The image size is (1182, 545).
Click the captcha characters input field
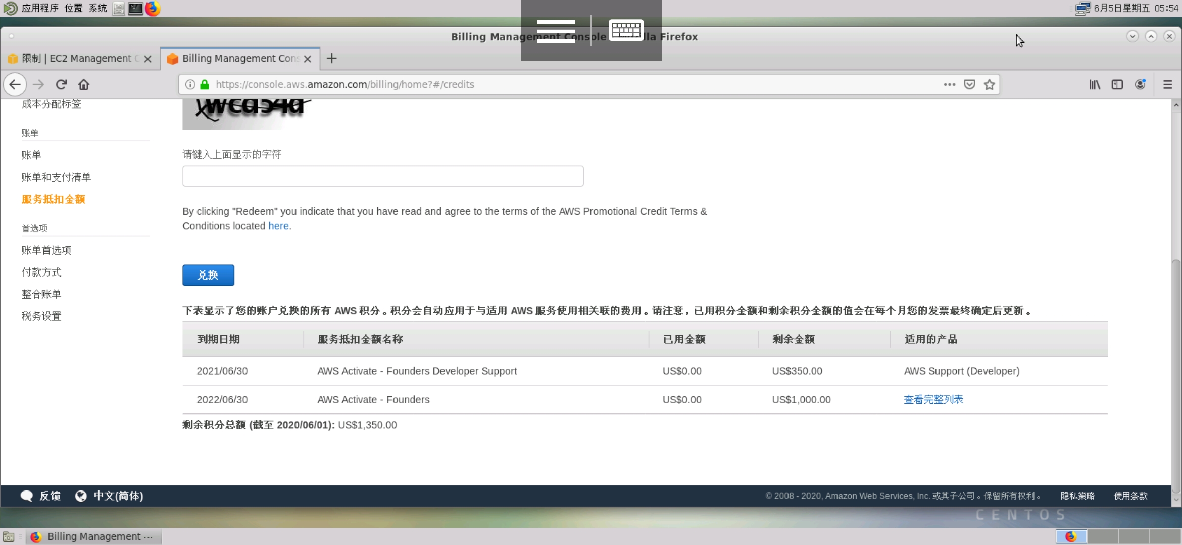pos(383,176)
